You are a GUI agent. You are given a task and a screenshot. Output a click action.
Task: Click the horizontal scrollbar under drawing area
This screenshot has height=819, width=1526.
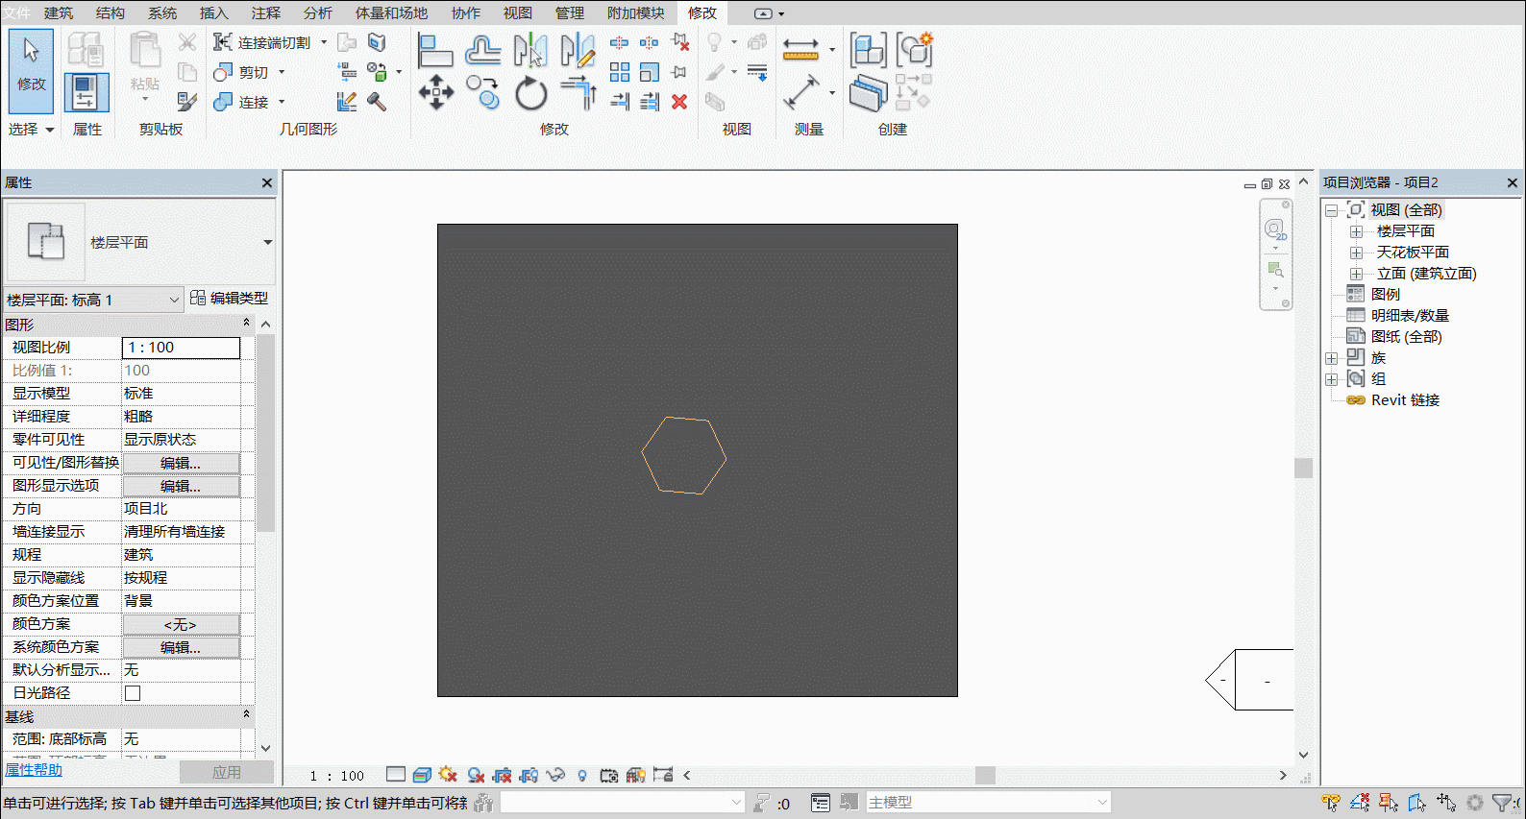(x=985, y=775)
